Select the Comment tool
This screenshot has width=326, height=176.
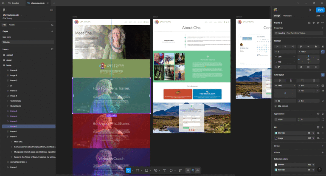[x=171, y=170]
